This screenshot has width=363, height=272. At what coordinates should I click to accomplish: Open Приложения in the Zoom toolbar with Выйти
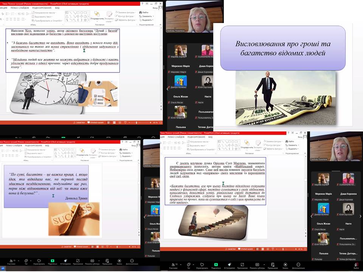242,265
